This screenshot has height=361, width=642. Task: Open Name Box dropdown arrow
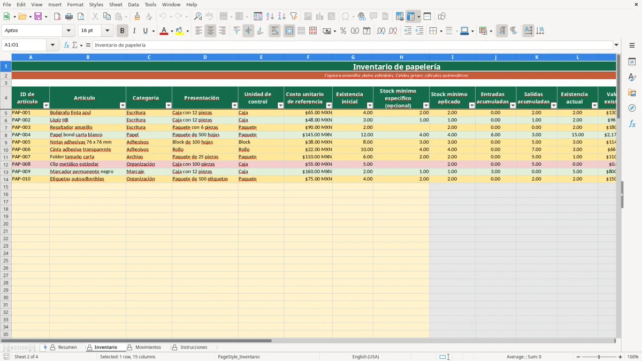(x=52, y=45)
